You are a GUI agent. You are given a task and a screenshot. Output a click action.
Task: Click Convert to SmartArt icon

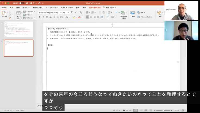click(x=124, y=13)
